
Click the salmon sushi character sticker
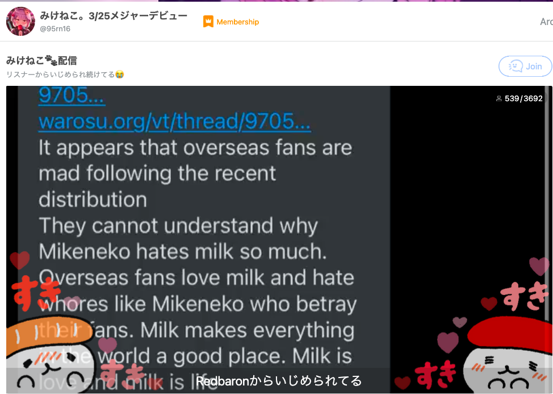(51, 354)
